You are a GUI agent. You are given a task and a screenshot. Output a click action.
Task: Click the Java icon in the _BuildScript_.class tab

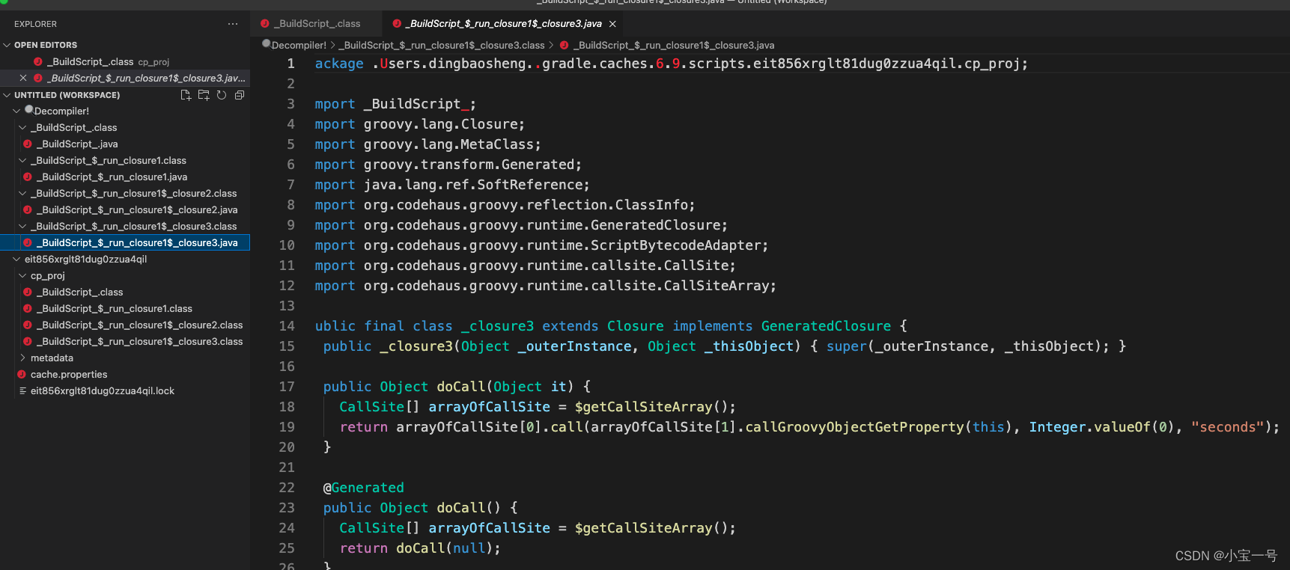click(265, 23)
